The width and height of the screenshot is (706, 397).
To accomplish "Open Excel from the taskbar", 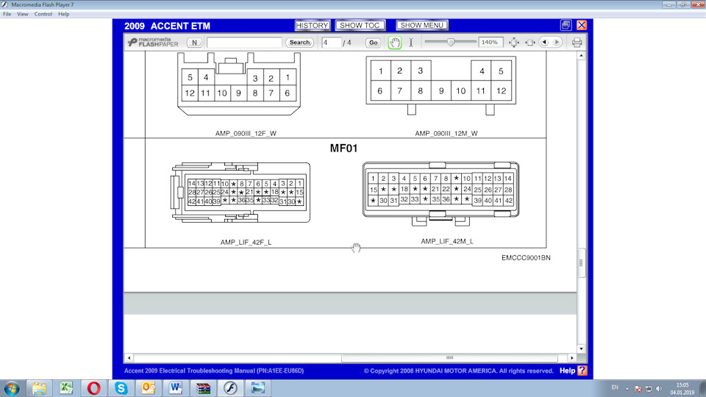I will point(66,388).
